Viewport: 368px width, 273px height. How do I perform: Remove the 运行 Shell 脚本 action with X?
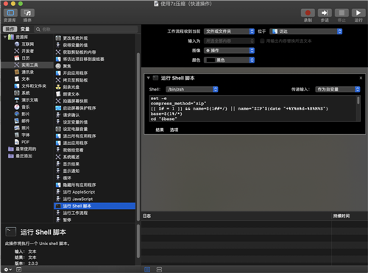[361, 78]
